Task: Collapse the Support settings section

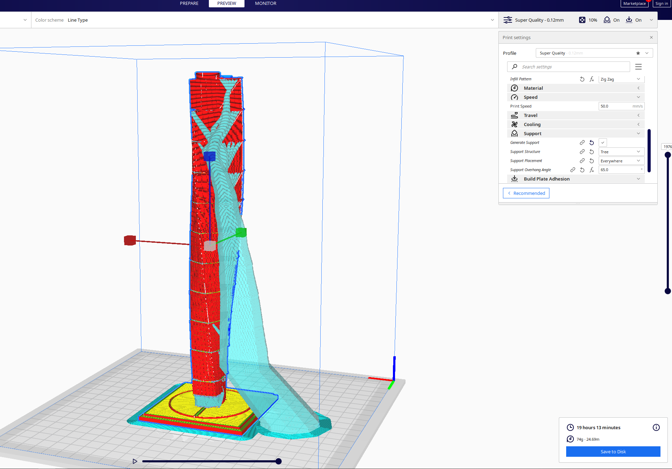Action: (638, 133)
